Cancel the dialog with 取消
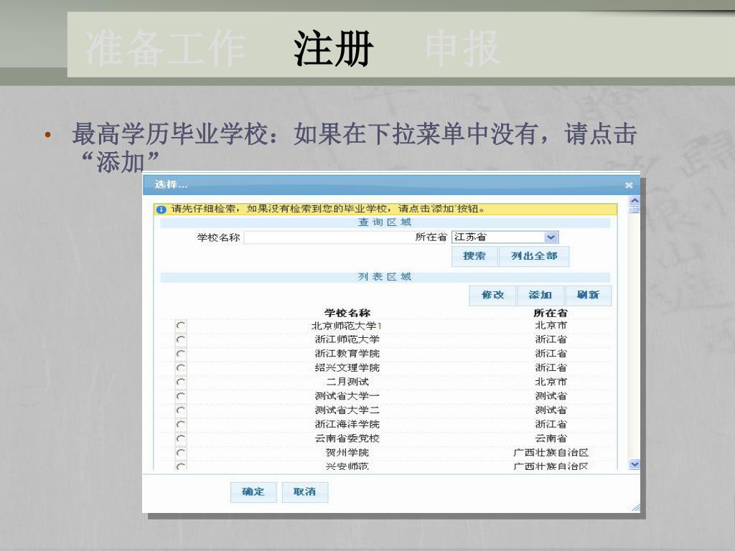 coord(304,491)
